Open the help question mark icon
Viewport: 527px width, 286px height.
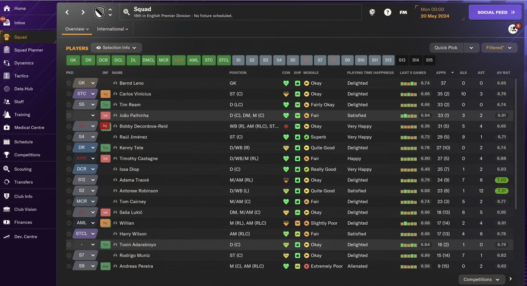387,12
